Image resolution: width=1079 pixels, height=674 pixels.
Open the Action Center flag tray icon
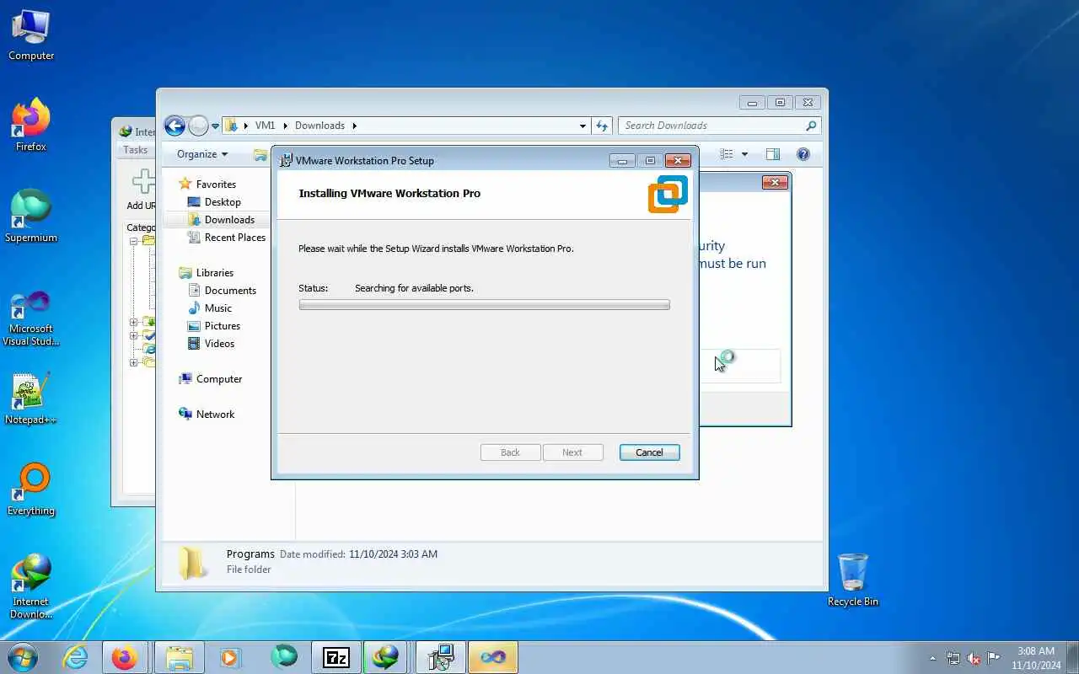pos(994,658)
